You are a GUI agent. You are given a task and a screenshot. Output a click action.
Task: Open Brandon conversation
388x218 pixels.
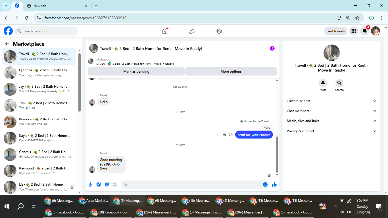39,122
